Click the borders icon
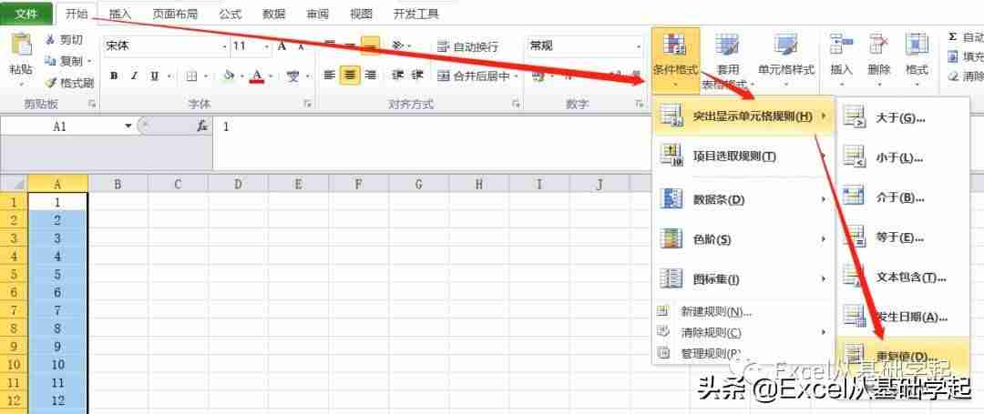984x414 pixels. point(191,76)
